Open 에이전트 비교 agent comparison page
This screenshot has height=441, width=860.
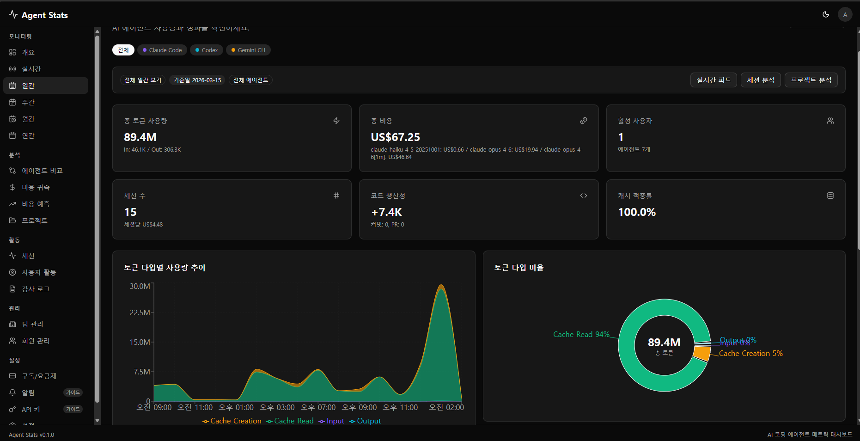(42, 171)
